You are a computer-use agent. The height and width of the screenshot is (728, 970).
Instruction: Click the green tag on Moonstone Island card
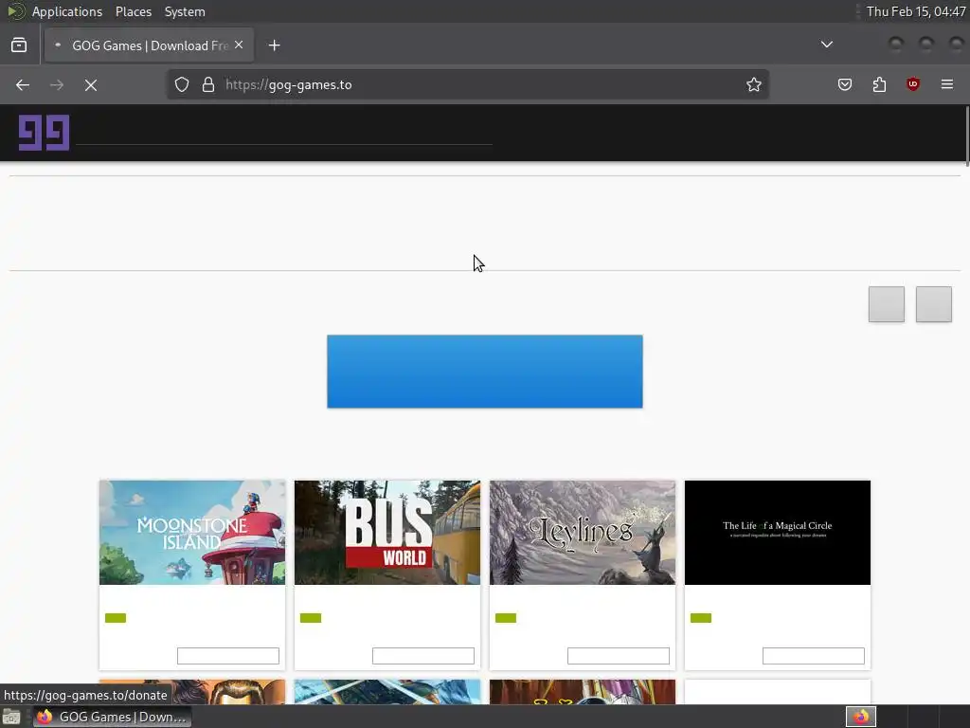click(116, 618)
